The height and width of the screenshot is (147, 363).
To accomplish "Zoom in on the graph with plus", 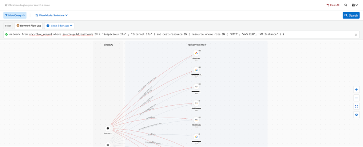I will click(x=356, y=89).
